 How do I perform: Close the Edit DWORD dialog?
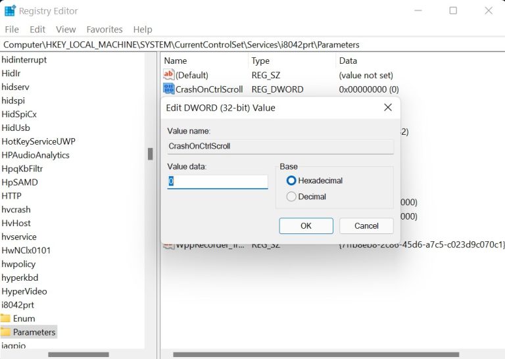tap(388, 108)
